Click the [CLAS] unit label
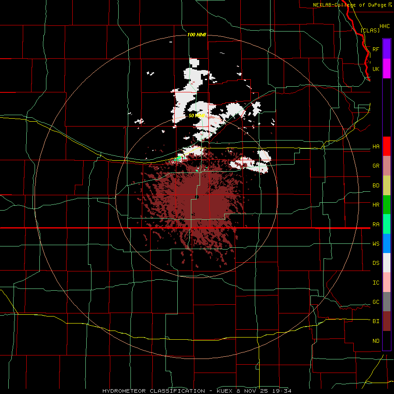The height and width of the screenshot is (394, 394). pos(370,30)
